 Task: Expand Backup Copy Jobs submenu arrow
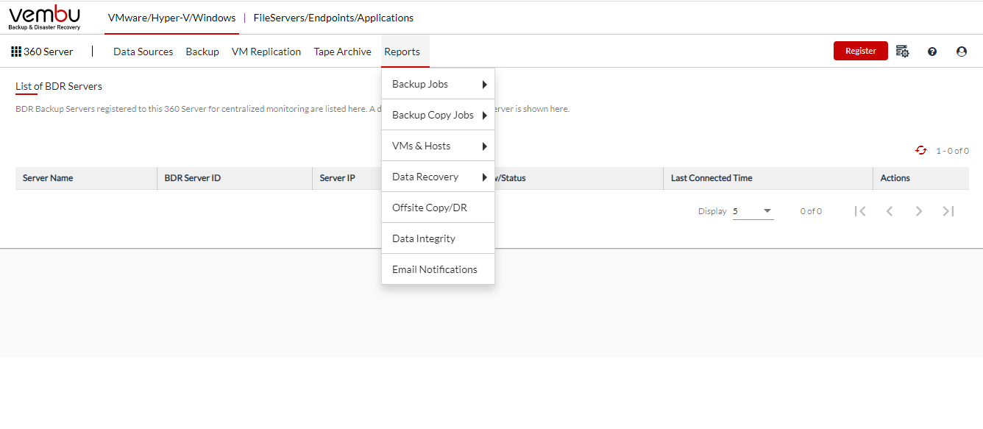coord(485,116)
